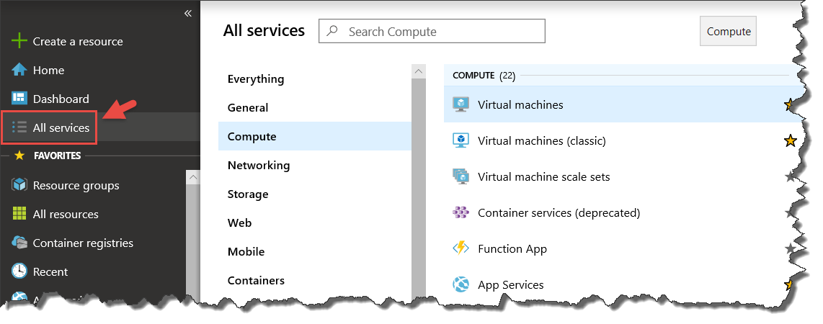
Task: Collapse the left sidebar with double chevron
Action: 188,14
